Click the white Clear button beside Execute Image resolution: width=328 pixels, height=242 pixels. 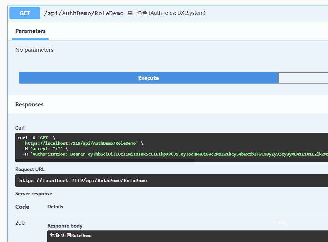(303, 78)
